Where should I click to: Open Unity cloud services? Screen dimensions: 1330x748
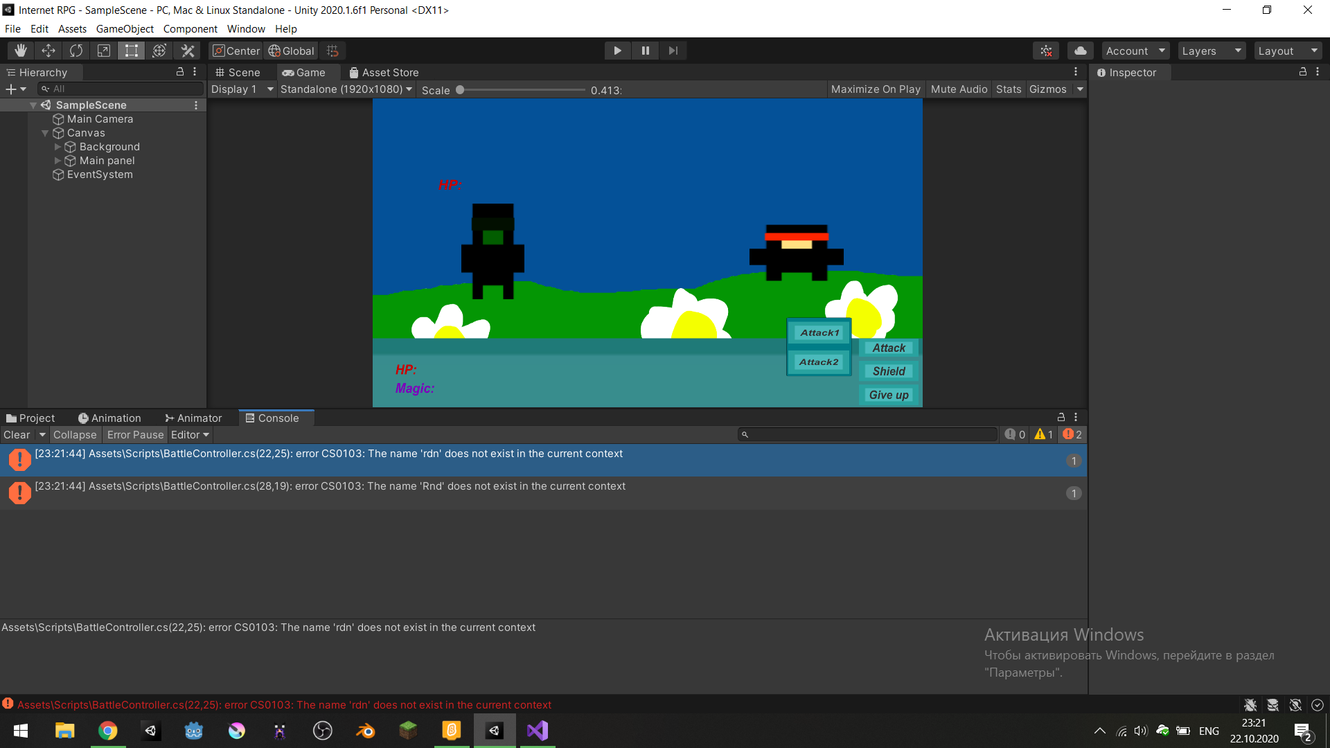point(1081,51)
